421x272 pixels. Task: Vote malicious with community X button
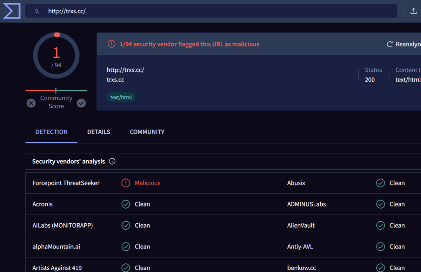click(31, 103)
